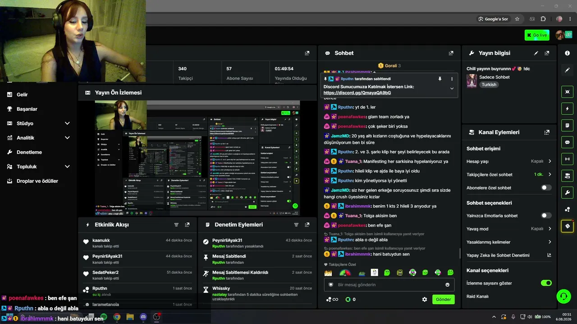Toggle the stream preview panel icon

tap(567, 92)
